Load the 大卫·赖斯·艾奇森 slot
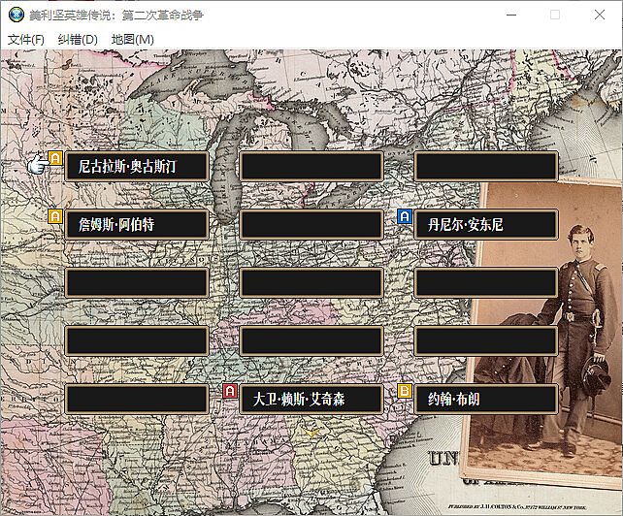 coord(311,399)
